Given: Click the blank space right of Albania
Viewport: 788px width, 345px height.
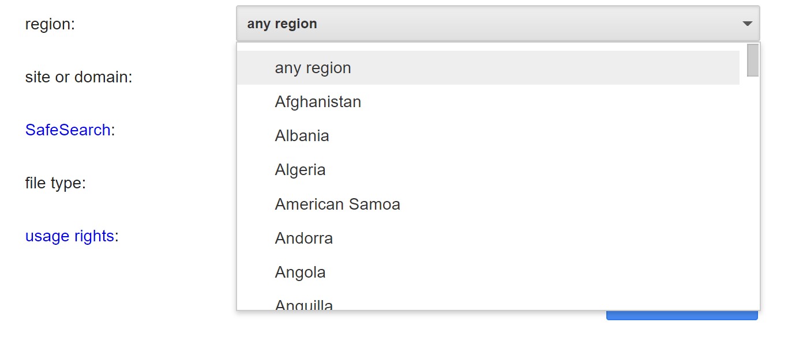Looking at the screenshot, I should (x=519, y=136).
